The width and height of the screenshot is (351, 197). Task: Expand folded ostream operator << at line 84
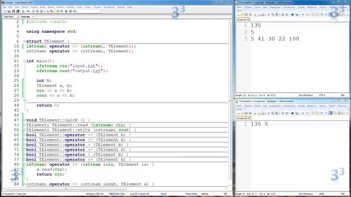point(25,184)
